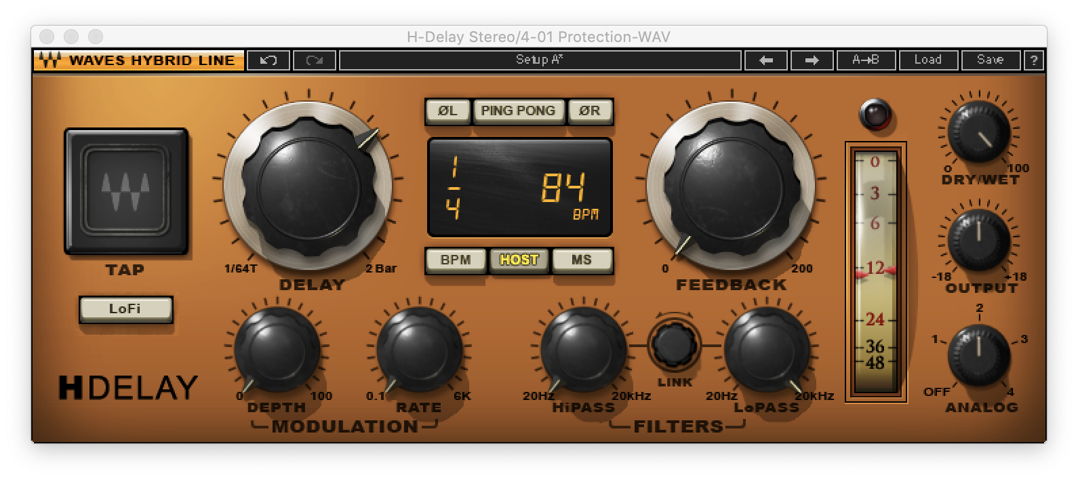Image resolution: width=1078 pixels, height=480 pixels.
Task: Click the DRY/WET mix knob
Action: [979, 132]
